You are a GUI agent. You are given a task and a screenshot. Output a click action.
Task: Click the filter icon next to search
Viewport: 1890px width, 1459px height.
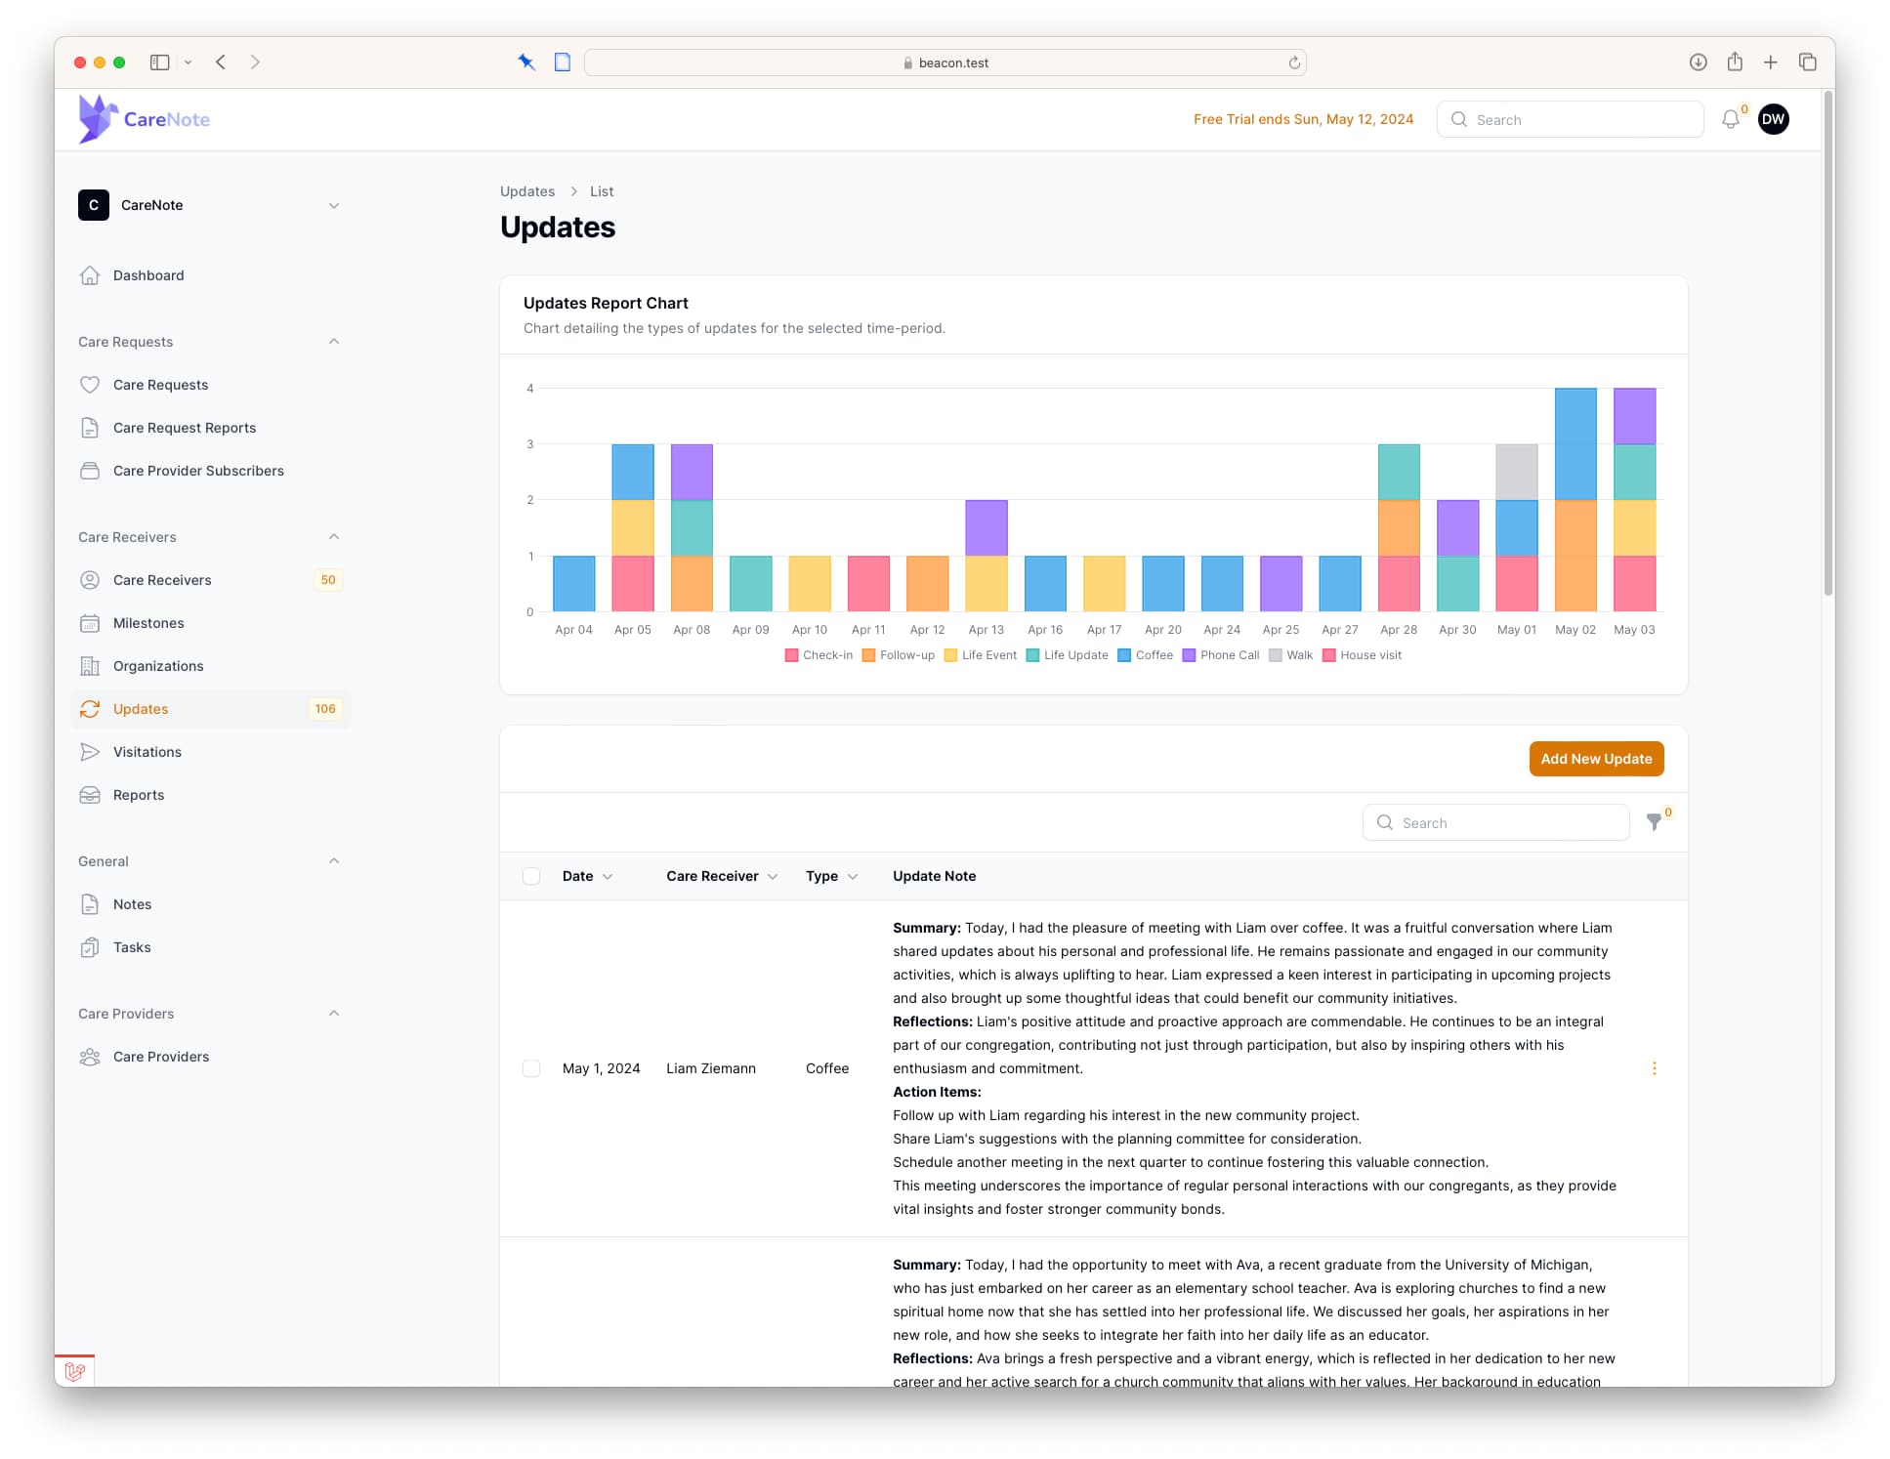point(1654,821)
